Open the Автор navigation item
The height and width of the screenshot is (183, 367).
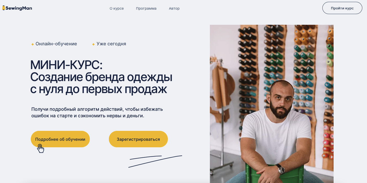click(x=174, y=8)
